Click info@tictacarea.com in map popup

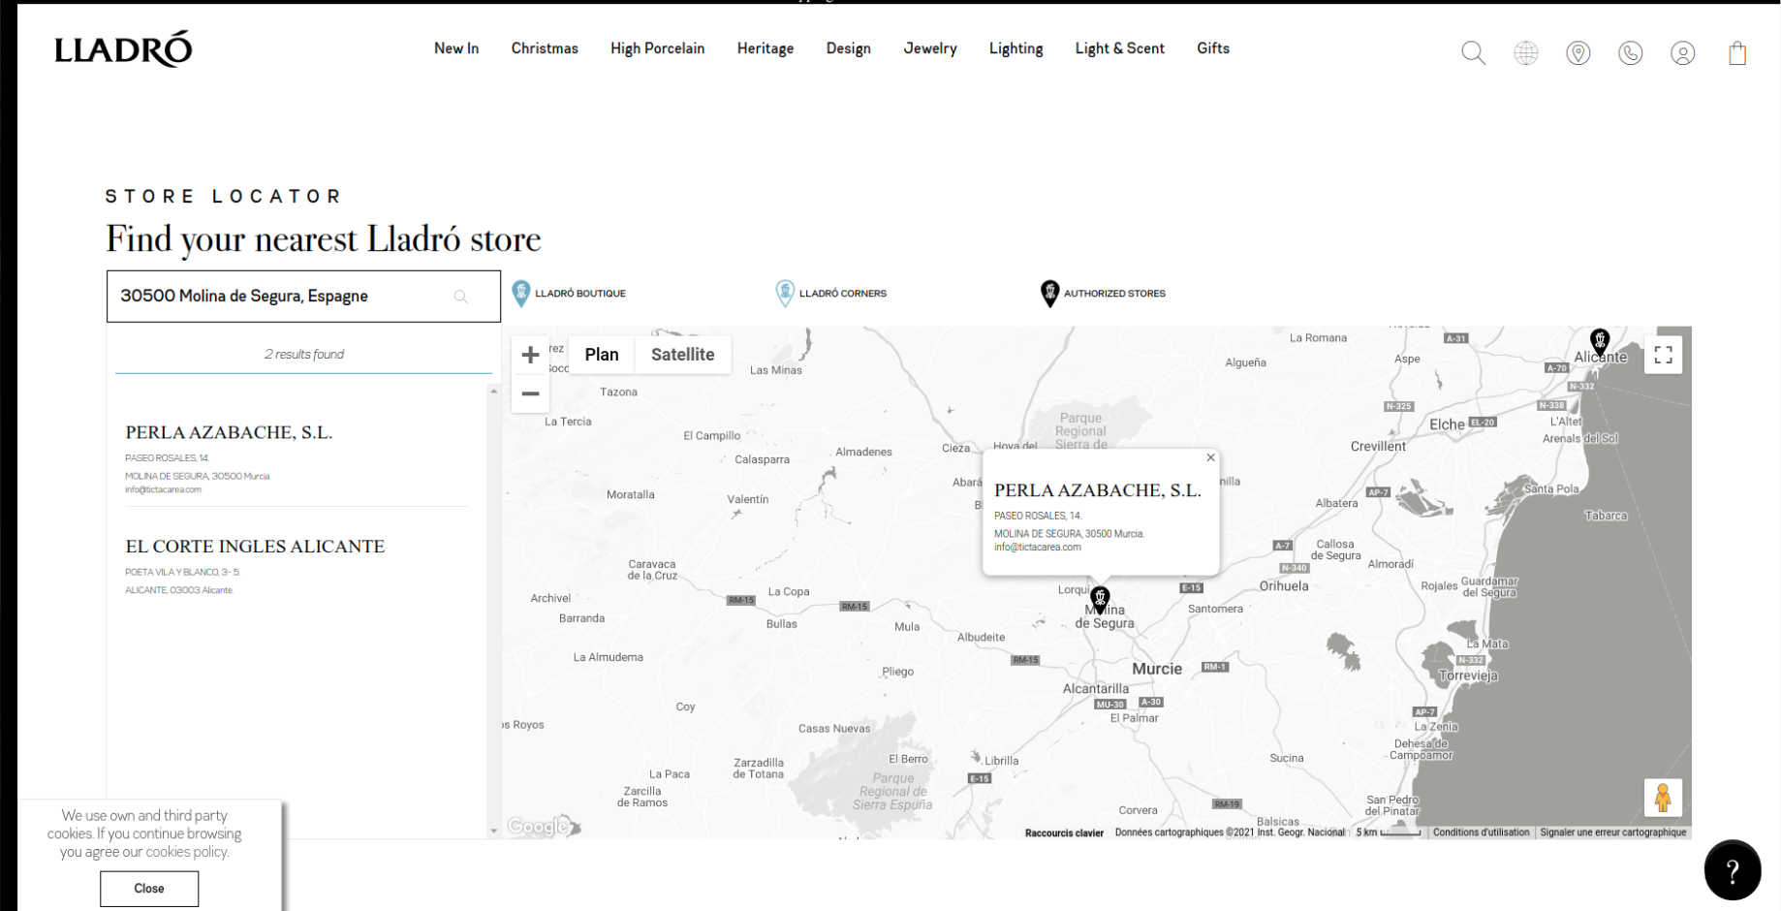(1037, 548)
